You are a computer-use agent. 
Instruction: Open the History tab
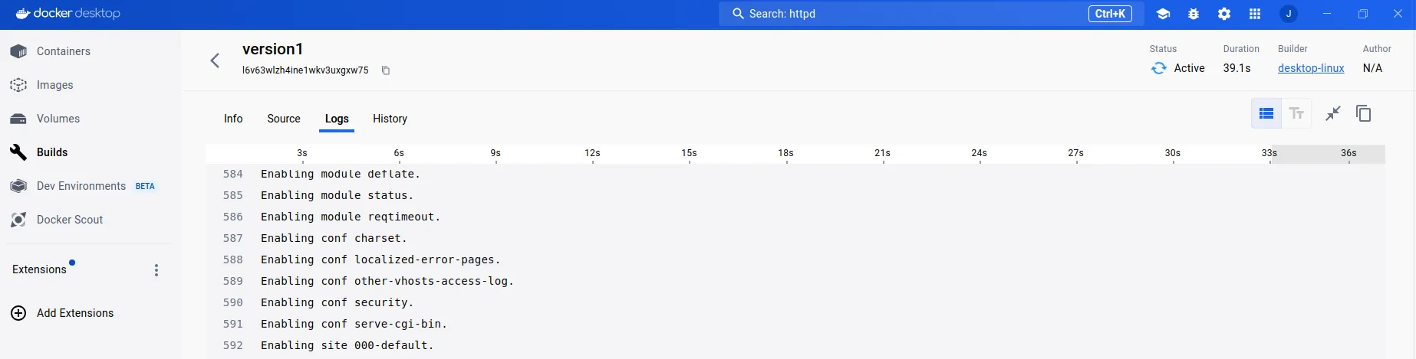(x=390, y=119)
